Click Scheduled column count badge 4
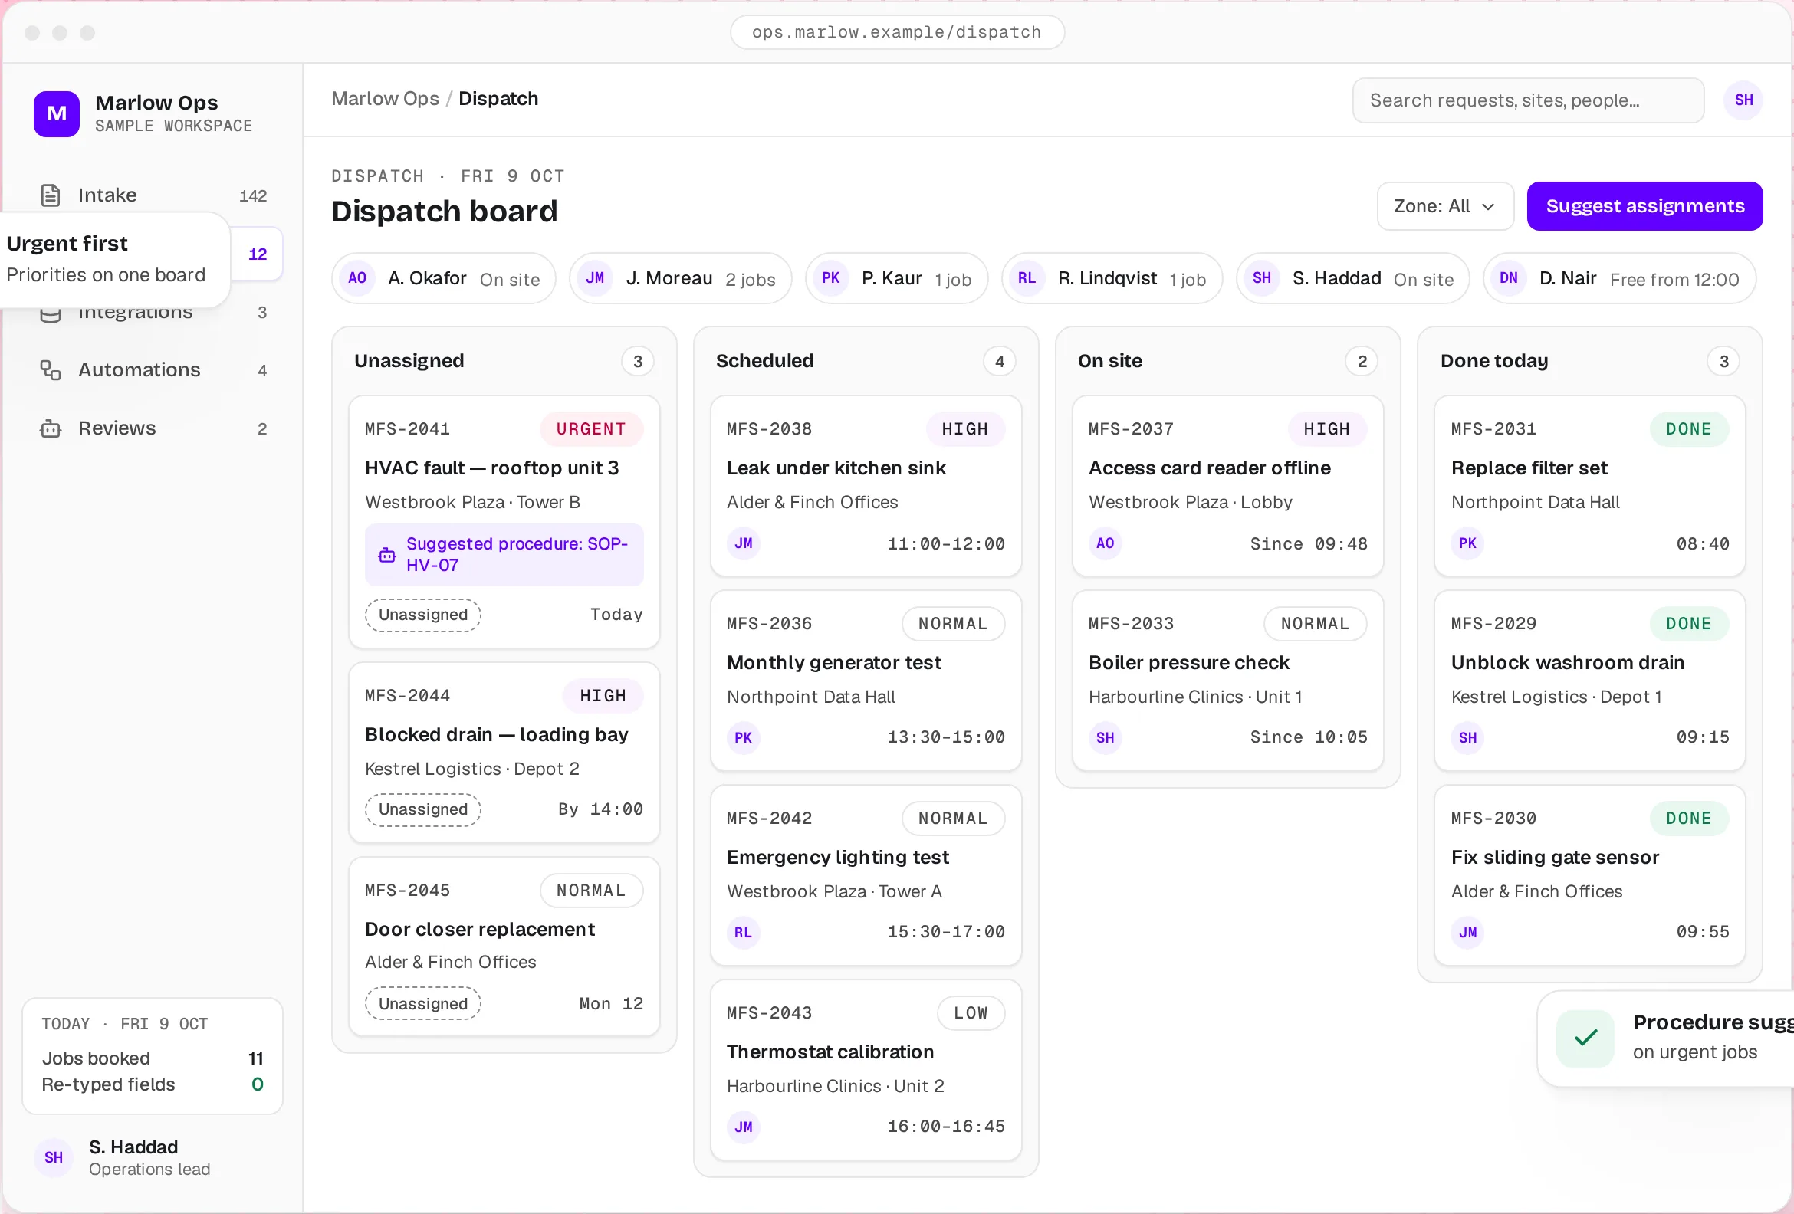Image resolution: width=1794 pixels, height=1214 pixels. pos(1000,361)
